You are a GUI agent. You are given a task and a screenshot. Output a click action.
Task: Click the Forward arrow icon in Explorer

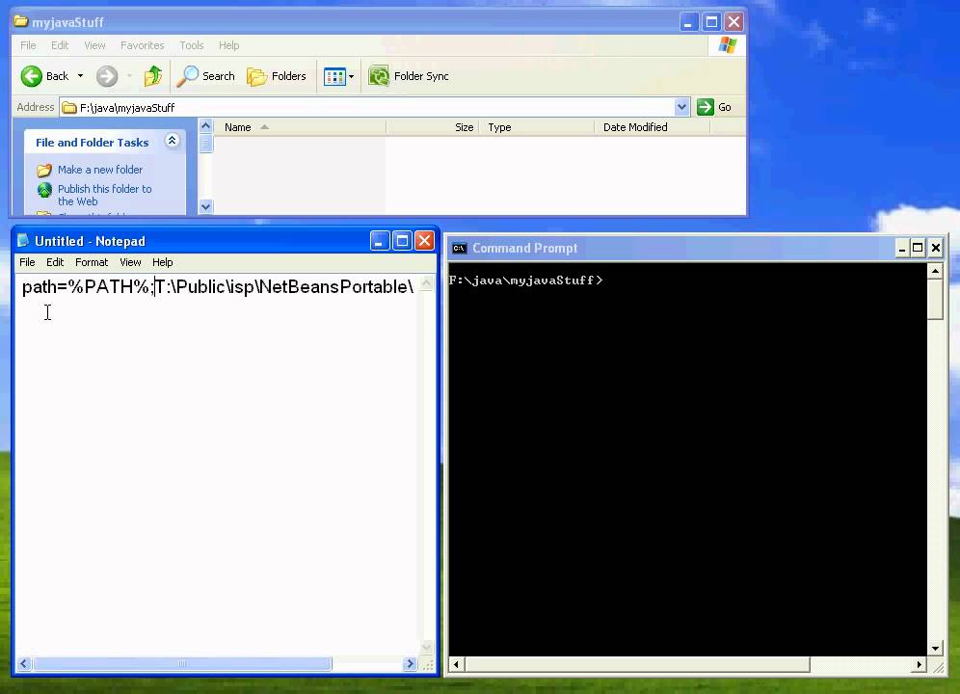pyautogui.click(x=107, y=76)
